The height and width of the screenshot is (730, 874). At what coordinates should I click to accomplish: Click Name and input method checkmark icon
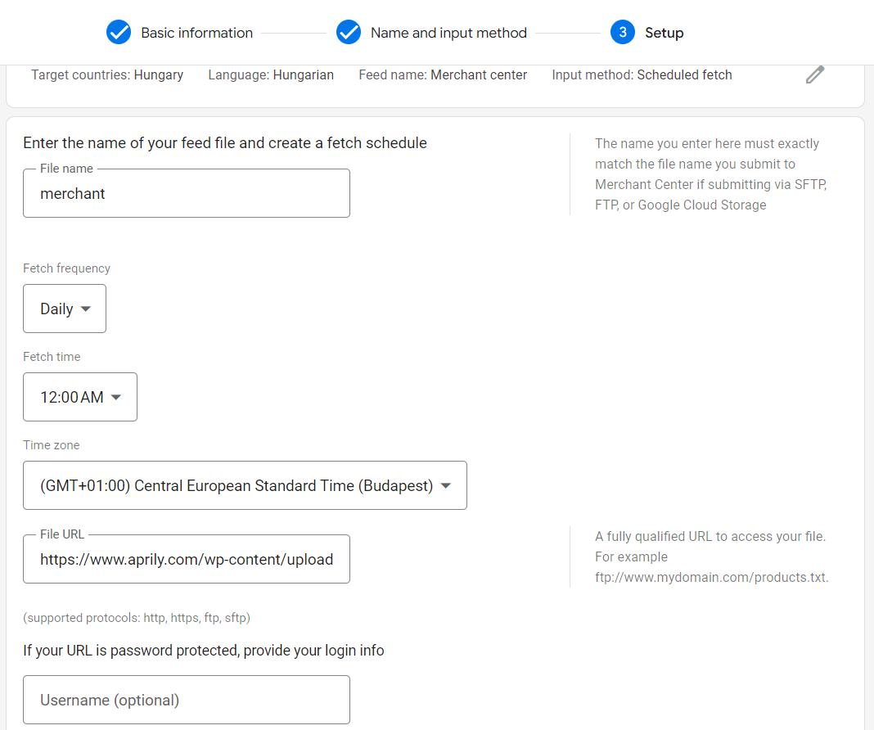point(349,33)
